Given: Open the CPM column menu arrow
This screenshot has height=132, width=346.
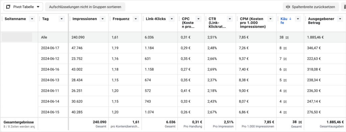Looking at the screenshot, I should [270, 19].
